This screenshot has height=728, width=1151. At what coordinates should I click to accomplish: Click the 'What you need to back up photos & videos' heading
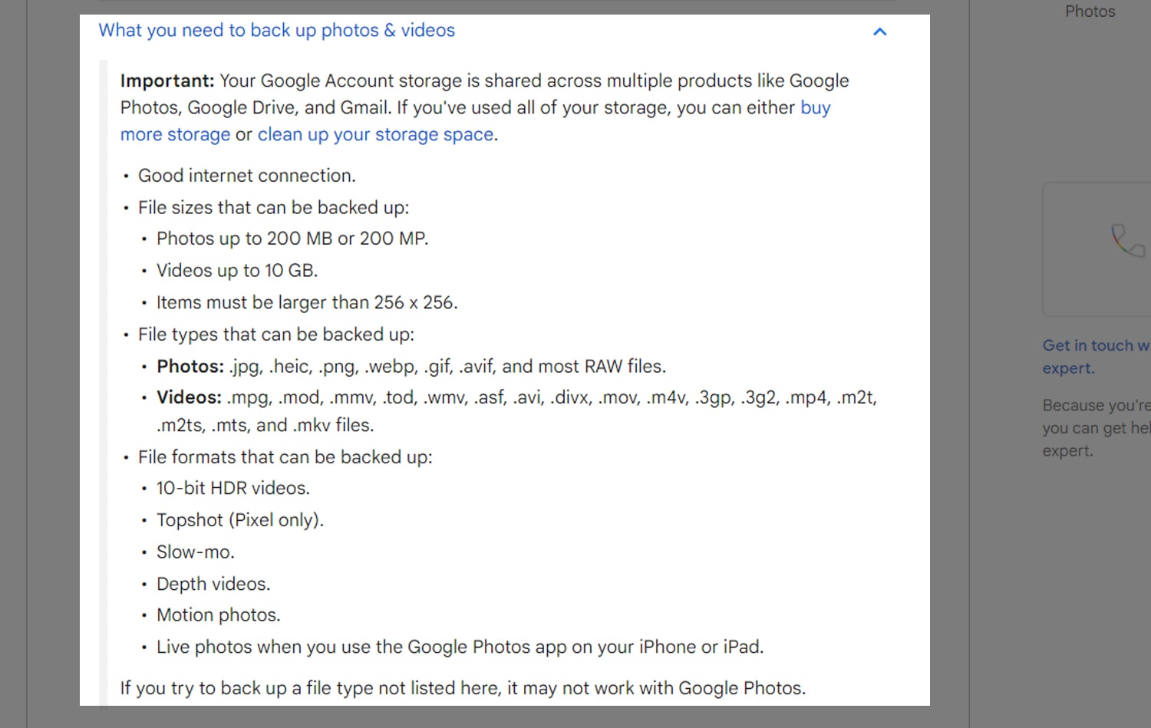coord(276,30)
